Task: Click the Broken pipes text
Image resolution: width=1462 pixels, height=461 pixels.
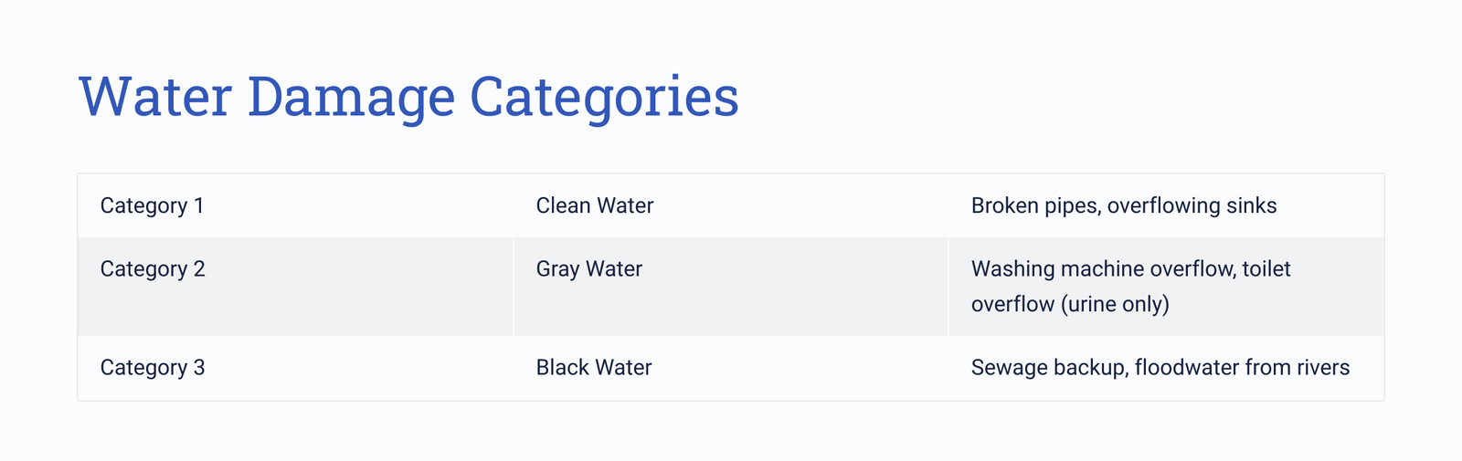Action: coord(1034,206)
